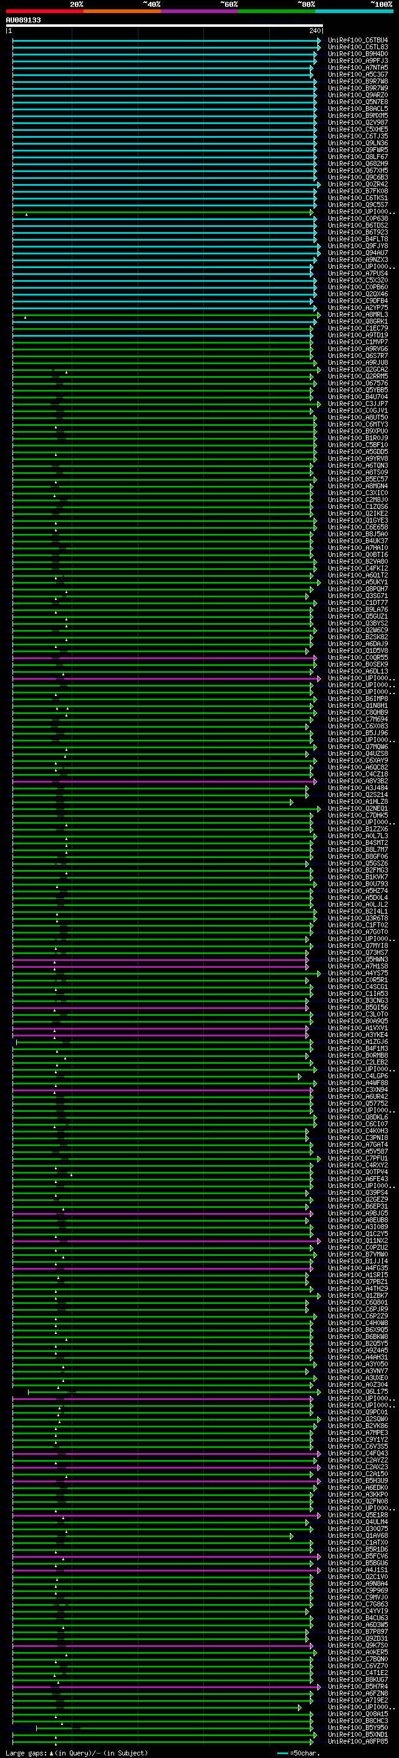Click the green ~80% identity legend swatch
The image size is (399, 1758).
coord(277,11)
